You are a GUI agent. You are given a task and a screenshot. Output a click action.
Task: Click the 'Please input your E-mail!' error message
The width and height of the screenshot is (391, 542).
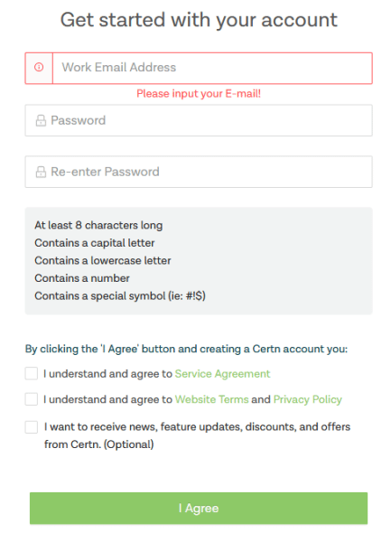[199, 94]
